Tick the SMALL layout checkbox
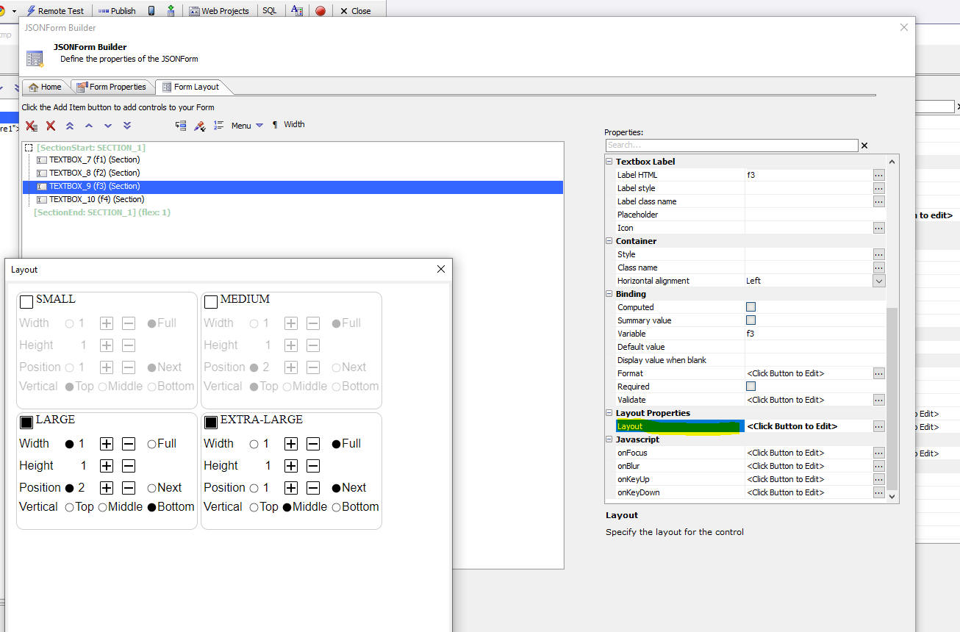 (26, 301)
